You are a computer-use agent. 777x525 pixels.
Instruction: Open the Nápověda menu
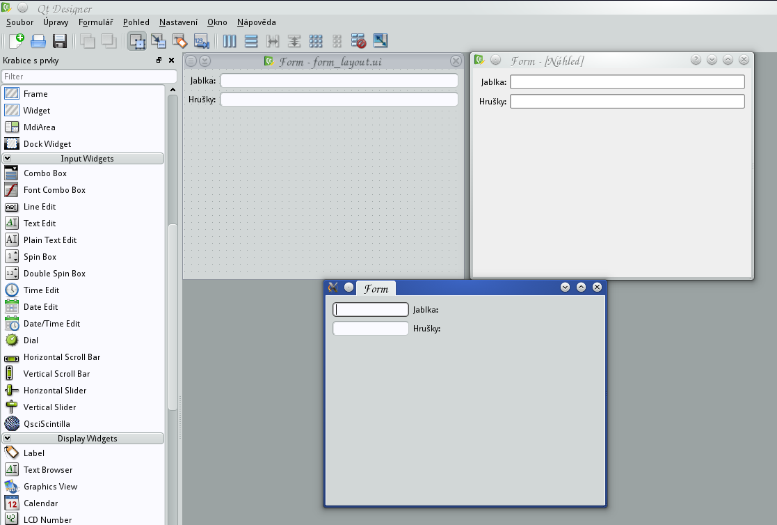pos(256,22)
